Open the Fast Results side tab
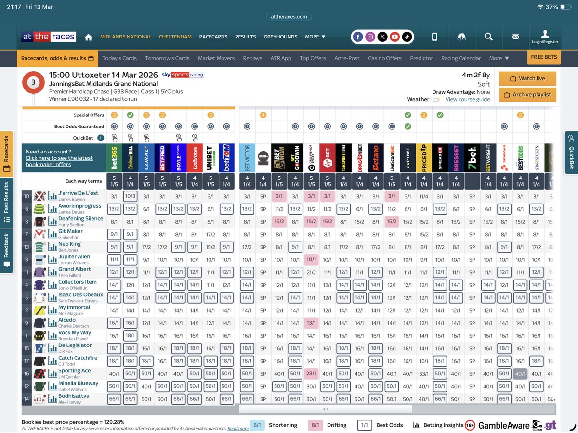The height and width of the screenshot is (433, 578). point(7,202)
